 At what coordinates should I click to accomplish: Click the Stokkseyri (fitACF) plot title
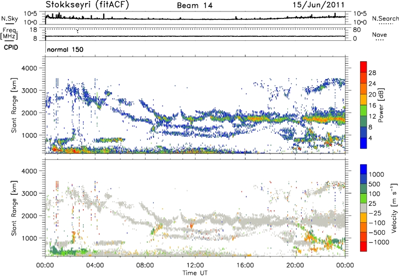point(87,5)
